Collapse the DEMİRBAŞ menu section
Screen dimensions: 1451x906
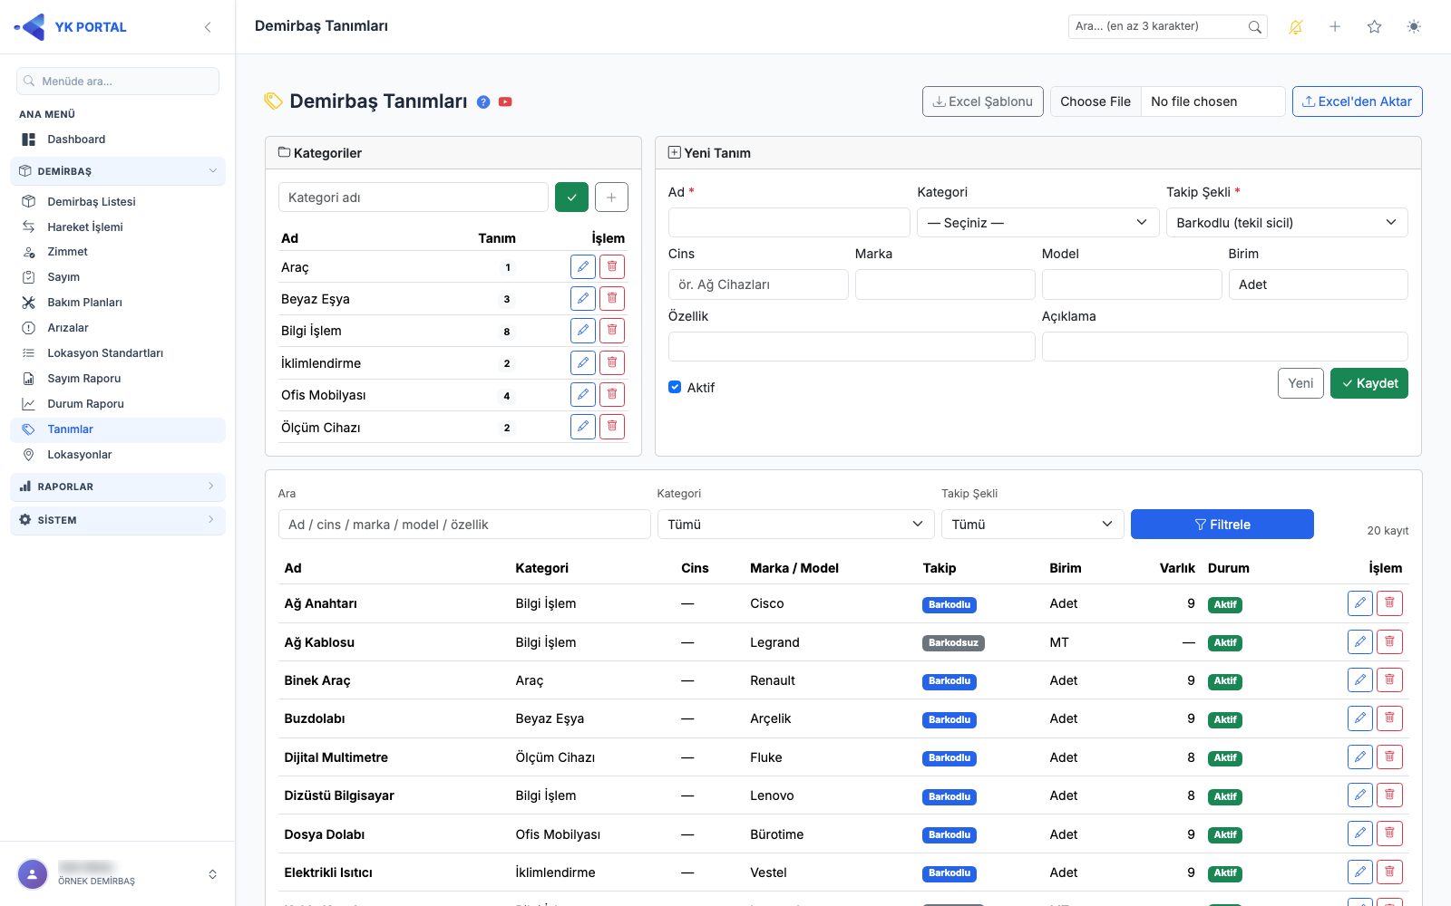[118, 171]
